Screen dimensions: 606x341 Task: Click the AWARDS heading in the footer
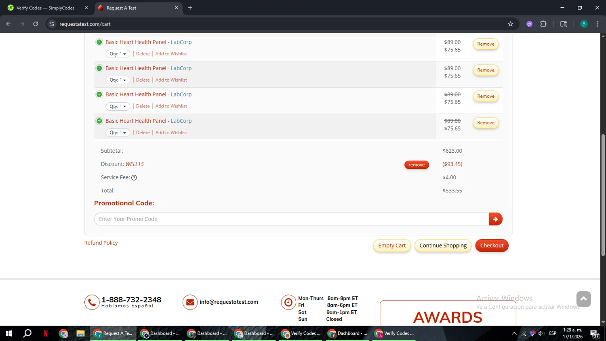click(x=448, y=318)
